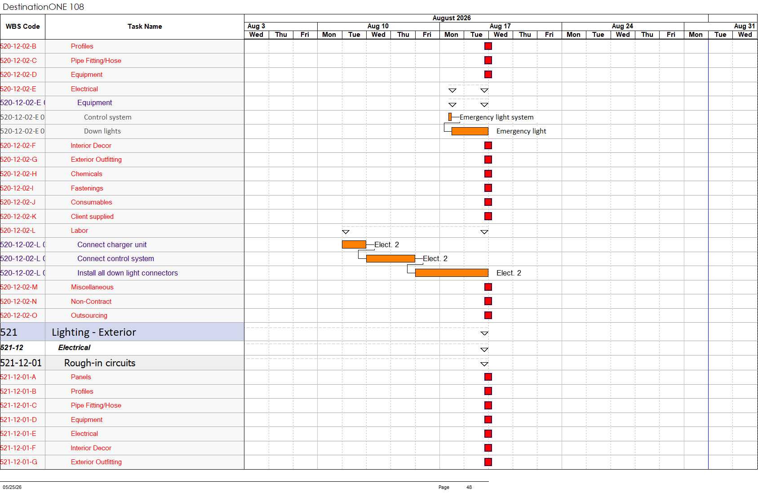The height and width of the screenshot is (493, 758).
Task: Select the Consumables task name
Action: [91, 202]
